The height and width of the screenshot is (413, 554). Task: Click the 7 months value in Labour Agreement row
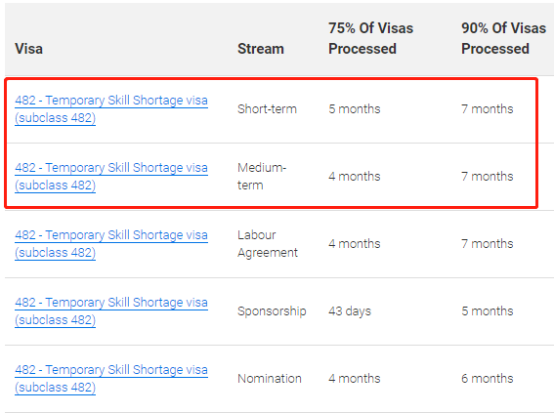tap(488, 244)
